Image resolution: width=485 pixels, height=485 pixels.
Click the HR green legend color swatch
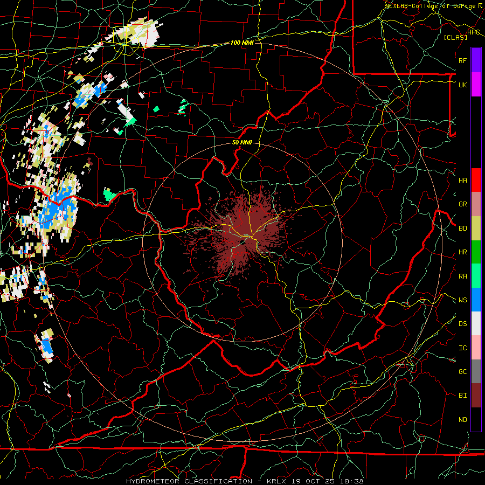coord(476,252)
